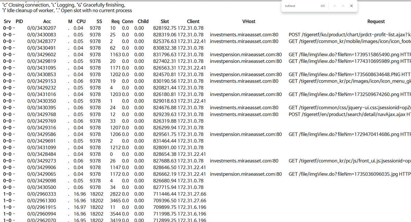Click the slot value 828091.00

click(164, 148)
